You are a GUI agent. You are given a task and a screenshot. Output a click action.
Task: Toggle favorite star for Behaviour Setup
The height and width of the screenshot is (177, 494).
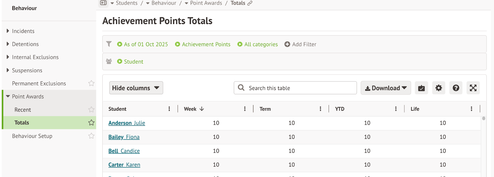point(91,136)
